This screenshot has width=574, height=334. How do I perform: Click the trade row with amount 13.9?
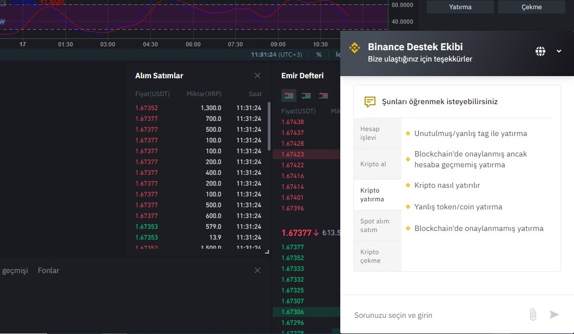click(x=198, y=237)
